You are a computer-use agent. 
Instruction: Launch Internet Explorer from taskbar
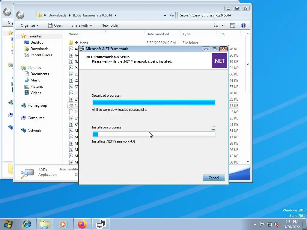27,224
